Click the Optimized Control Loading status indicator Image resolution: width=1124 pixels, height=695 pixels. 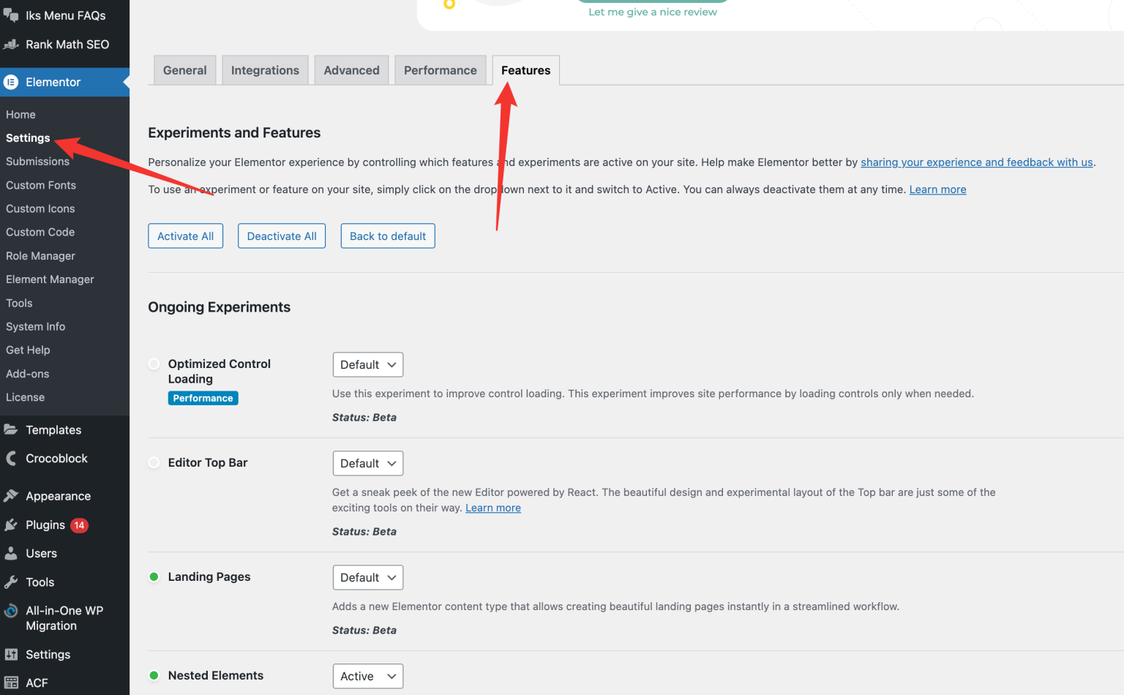(x=154, y=364)
